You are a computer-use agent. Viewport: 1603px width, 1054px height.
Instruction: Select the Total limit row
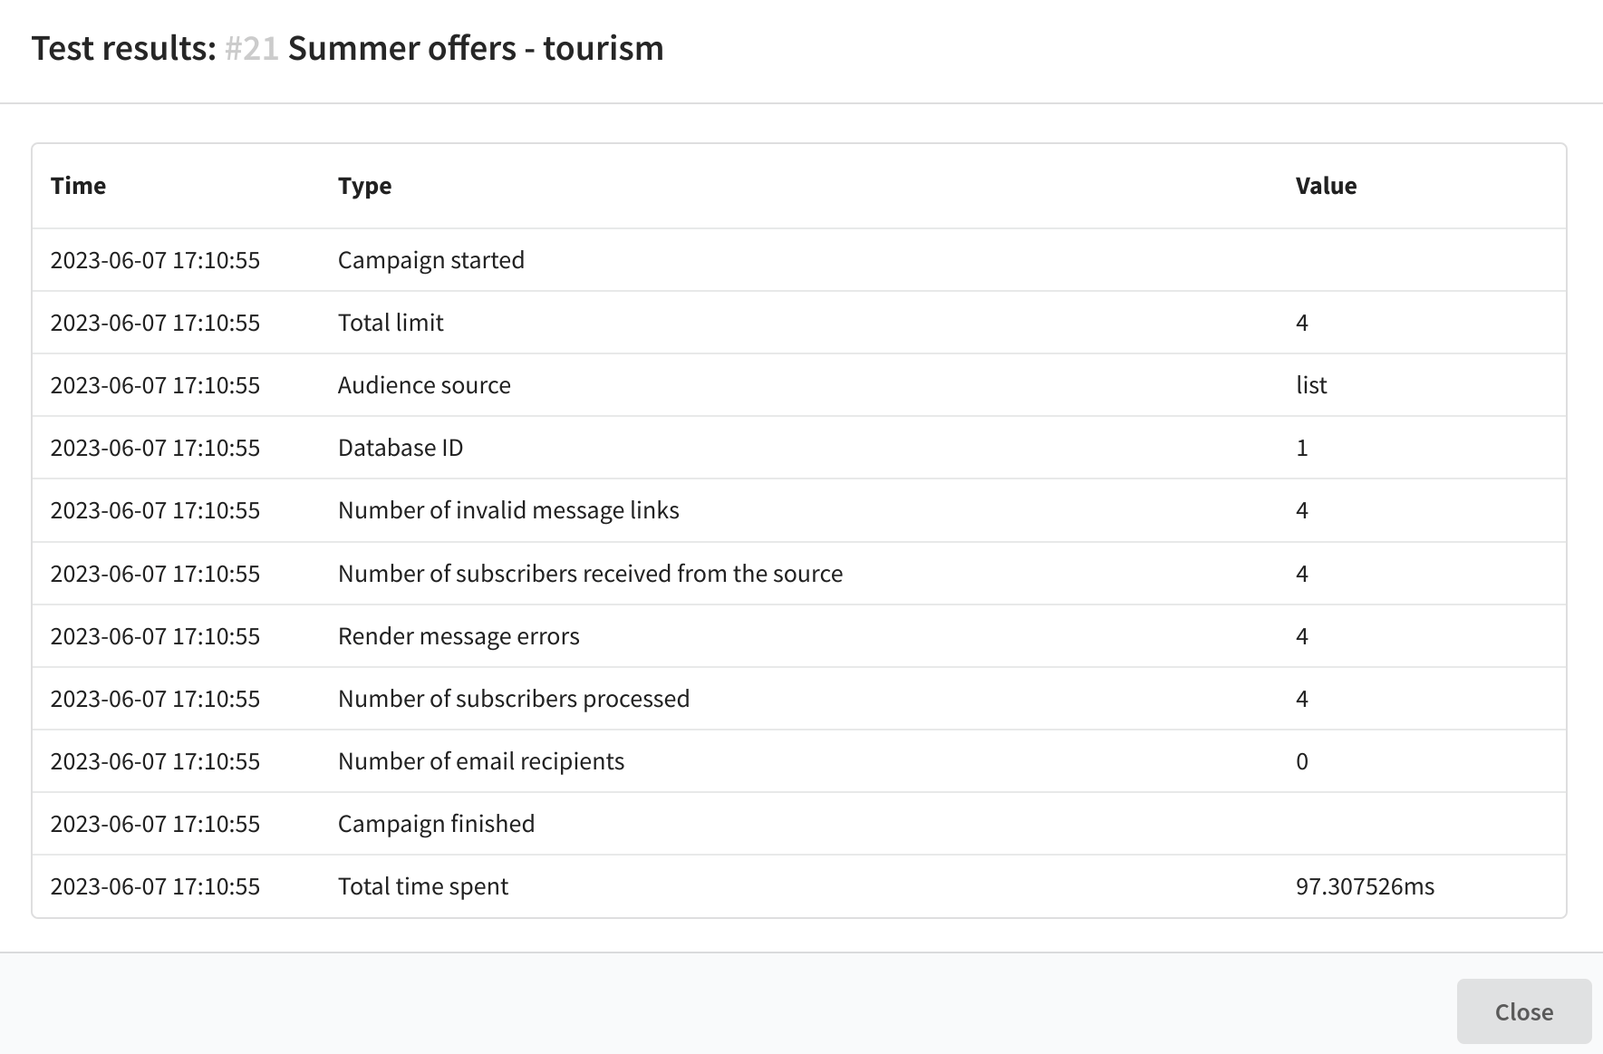391,323
